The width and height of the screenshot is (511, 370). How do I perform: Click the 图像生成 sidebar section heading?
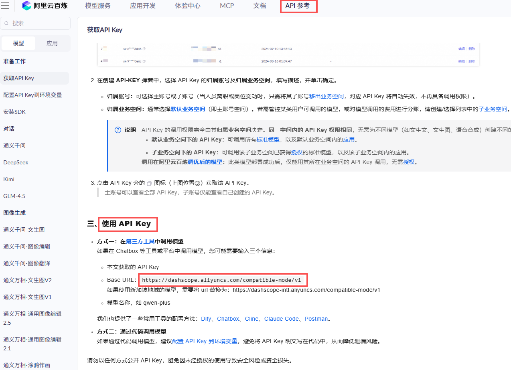click(14, 213)
